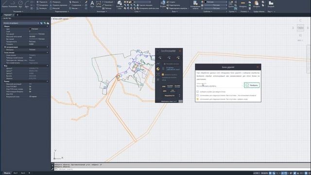Click the Копировать (Copy) tool
The height and width of the screenshot is (175, 311).
(x=42, y=5)
